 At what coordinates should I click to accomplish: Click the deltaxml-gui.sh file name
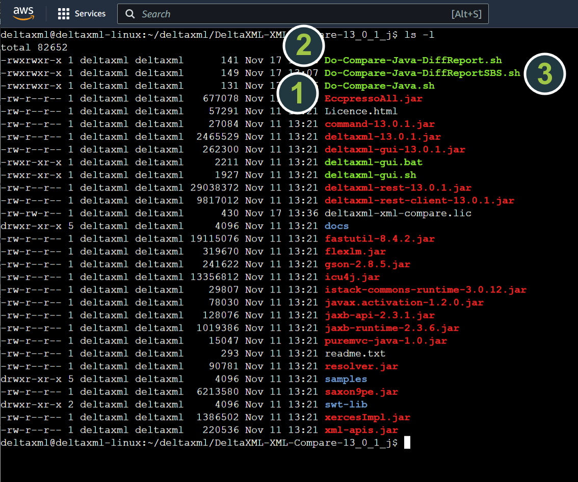pyautogui.click(x=367, y=175)
